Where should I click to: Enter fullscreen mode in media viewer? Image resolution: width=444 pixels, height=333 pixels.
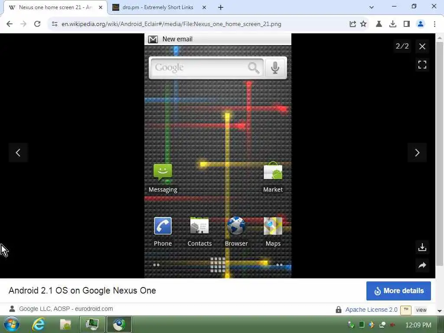tap(422, 65)
